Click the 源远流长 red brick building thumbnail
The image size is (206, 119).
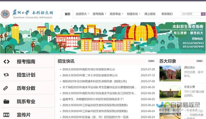(170, 73)
